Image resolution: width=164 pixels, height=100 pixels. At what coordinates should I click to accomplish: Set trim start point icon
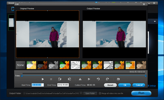click(x=60, y=79)
